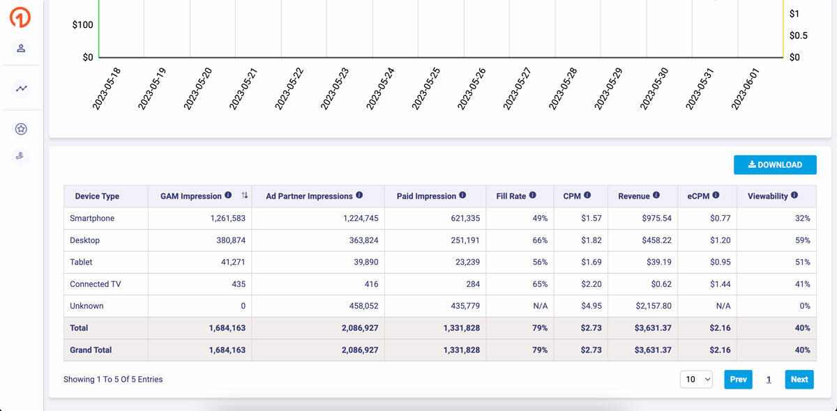
Task: Click the info icon beside Fill Rate
Action: click(534, 194)
